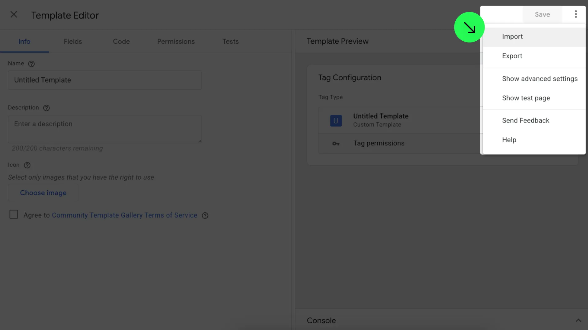Open Community Template Gallery Terms of Service link
This screenshot has width=588, height=330.
[x=124, y=215]
